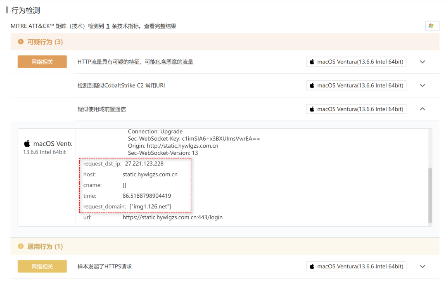This screenshot has height=286, width=446.
Task: Click the Apple icon in the 域前置通信 row badge
Action: point(312,109)
